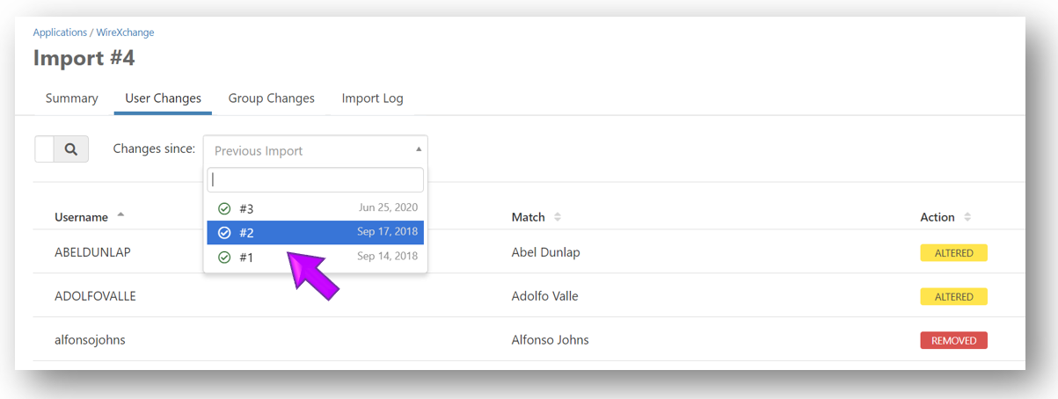Click the REMOVED badge for alfonsojohns
The image size is (1058, 399).
[953, 340]
